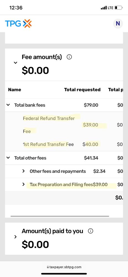Expand Other fees and repayments
The height and width of the screenshot is (277, 128).
(x=23, y=171)
